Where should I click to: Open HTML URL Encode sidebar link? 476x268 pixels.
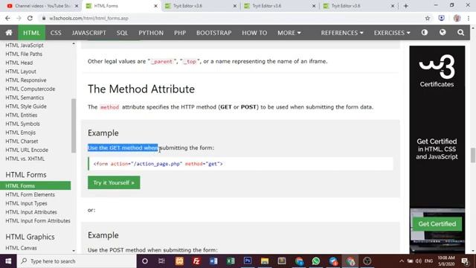coord(27,150)
